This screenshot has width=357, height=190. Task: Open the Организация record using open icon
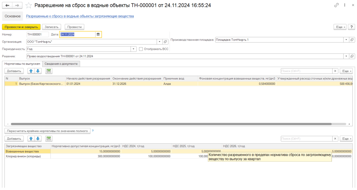pos(165,42)
